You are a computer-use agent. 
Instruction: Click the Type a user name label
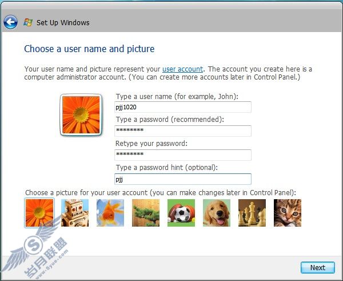177,96
